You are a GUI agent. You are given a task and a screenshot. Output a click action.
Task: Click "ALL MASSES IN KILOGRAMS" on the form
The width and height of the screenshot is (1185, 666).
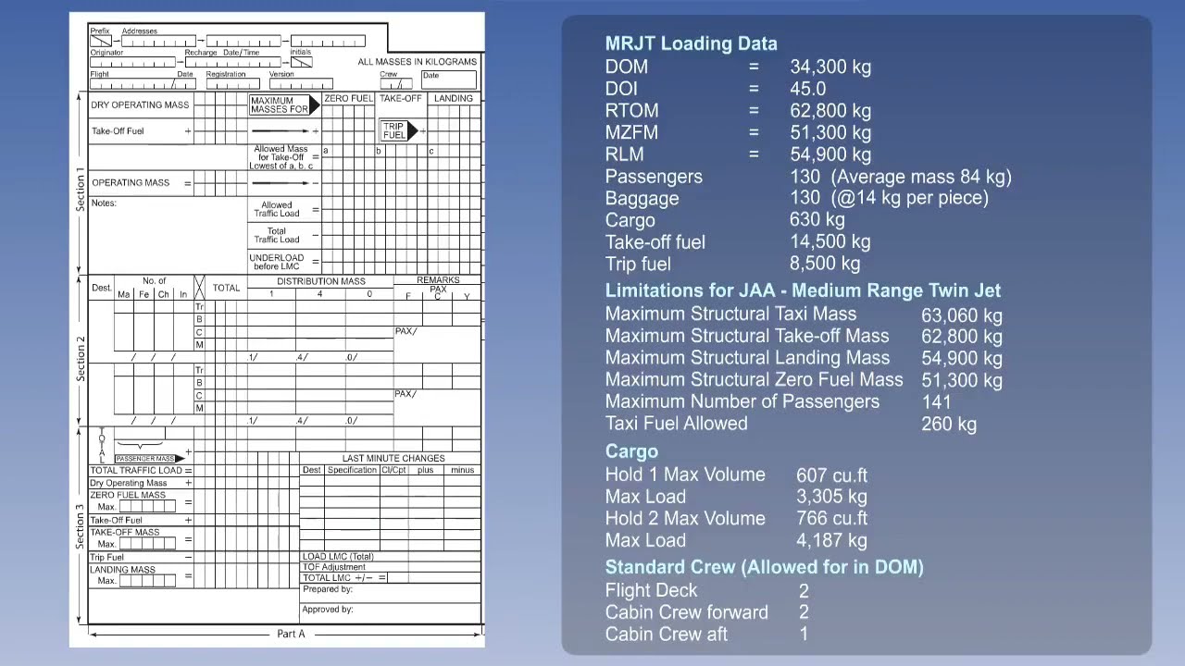(x=418, y=62)
